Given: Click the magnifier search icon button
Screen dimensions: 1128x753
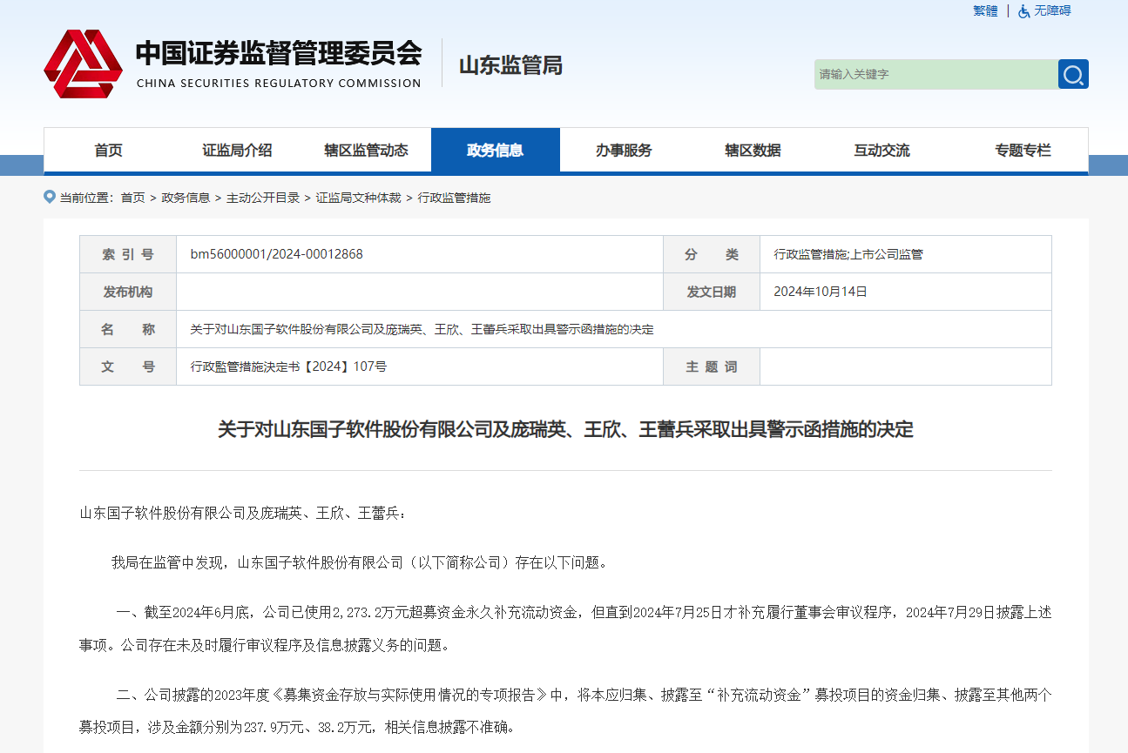Looking at the screenshot, I should tap(1073, 74).
